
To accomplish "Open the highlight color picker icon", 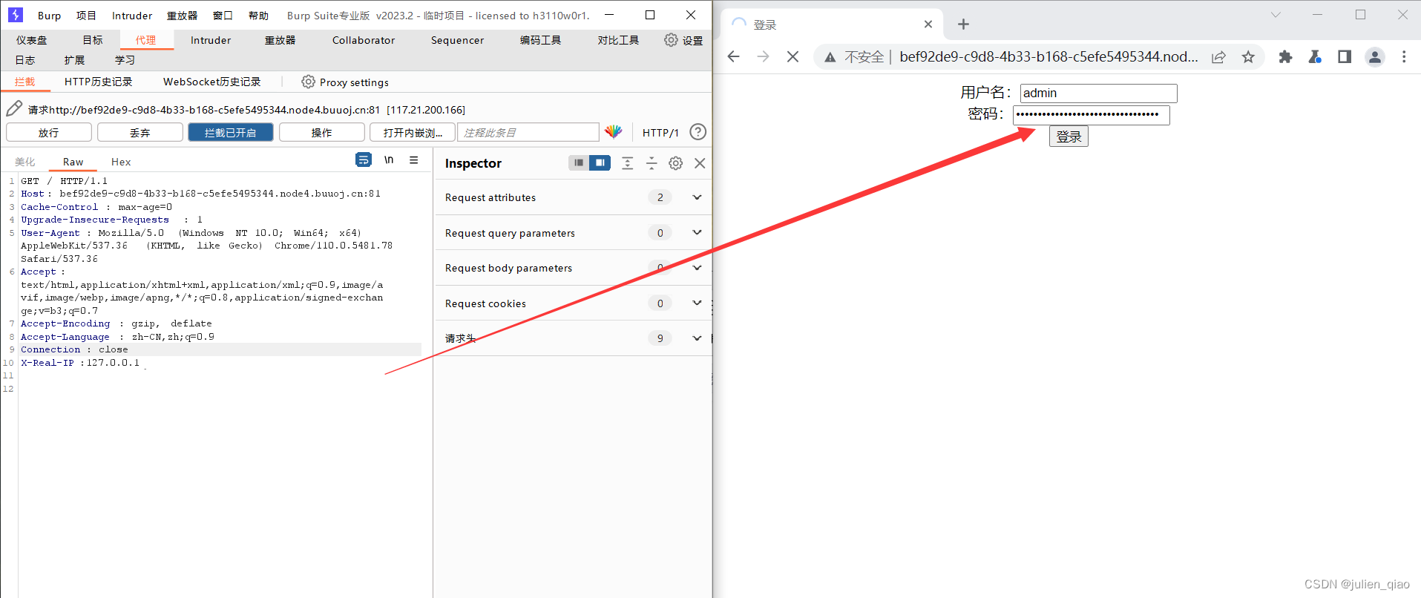I will pos(614,132).
